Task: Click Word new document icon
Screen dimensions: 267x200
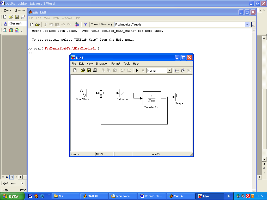Action: (5, 17)
